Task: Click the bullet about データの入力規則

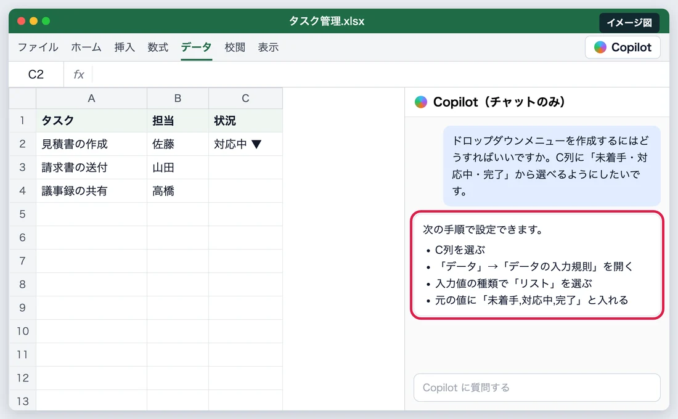Action: click(x=534, y=266)
